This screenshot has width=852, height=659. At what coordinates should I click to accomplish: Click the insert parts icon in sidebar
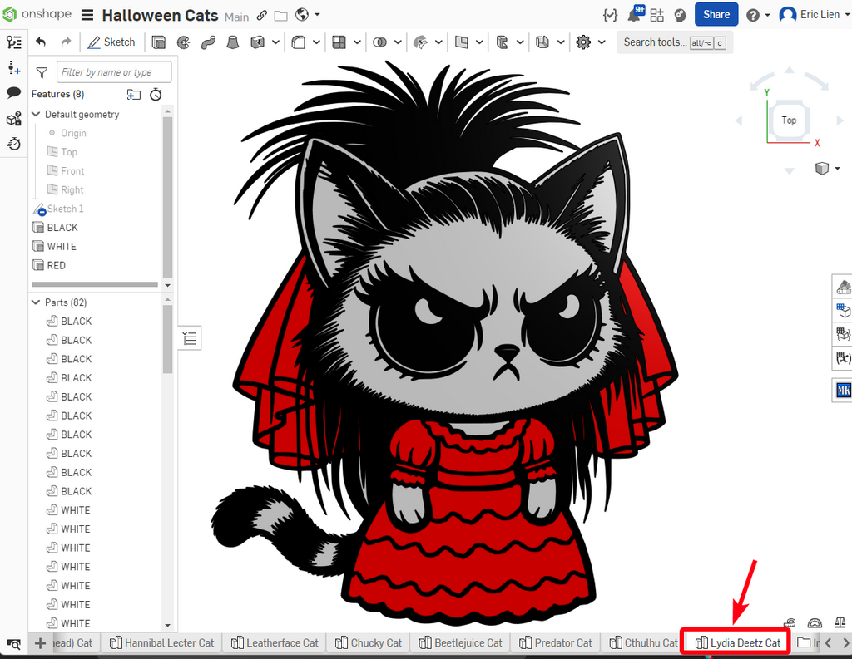14,68
